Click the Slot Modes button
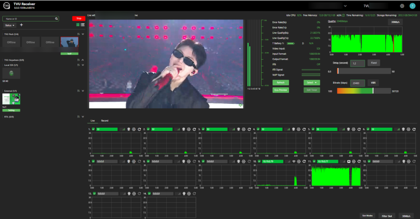This screenshot has height=219, width=420. point(367,216)
